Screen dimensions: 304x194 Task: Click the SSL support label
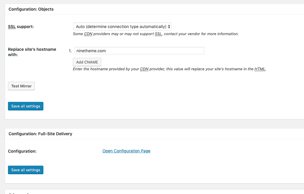pos(21,27)
